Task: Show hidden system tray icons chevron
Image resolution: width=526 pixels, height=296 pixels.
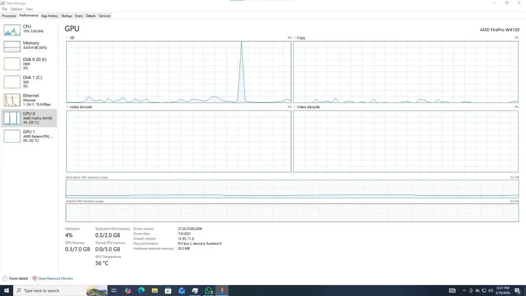Action: tap(464, 291)
